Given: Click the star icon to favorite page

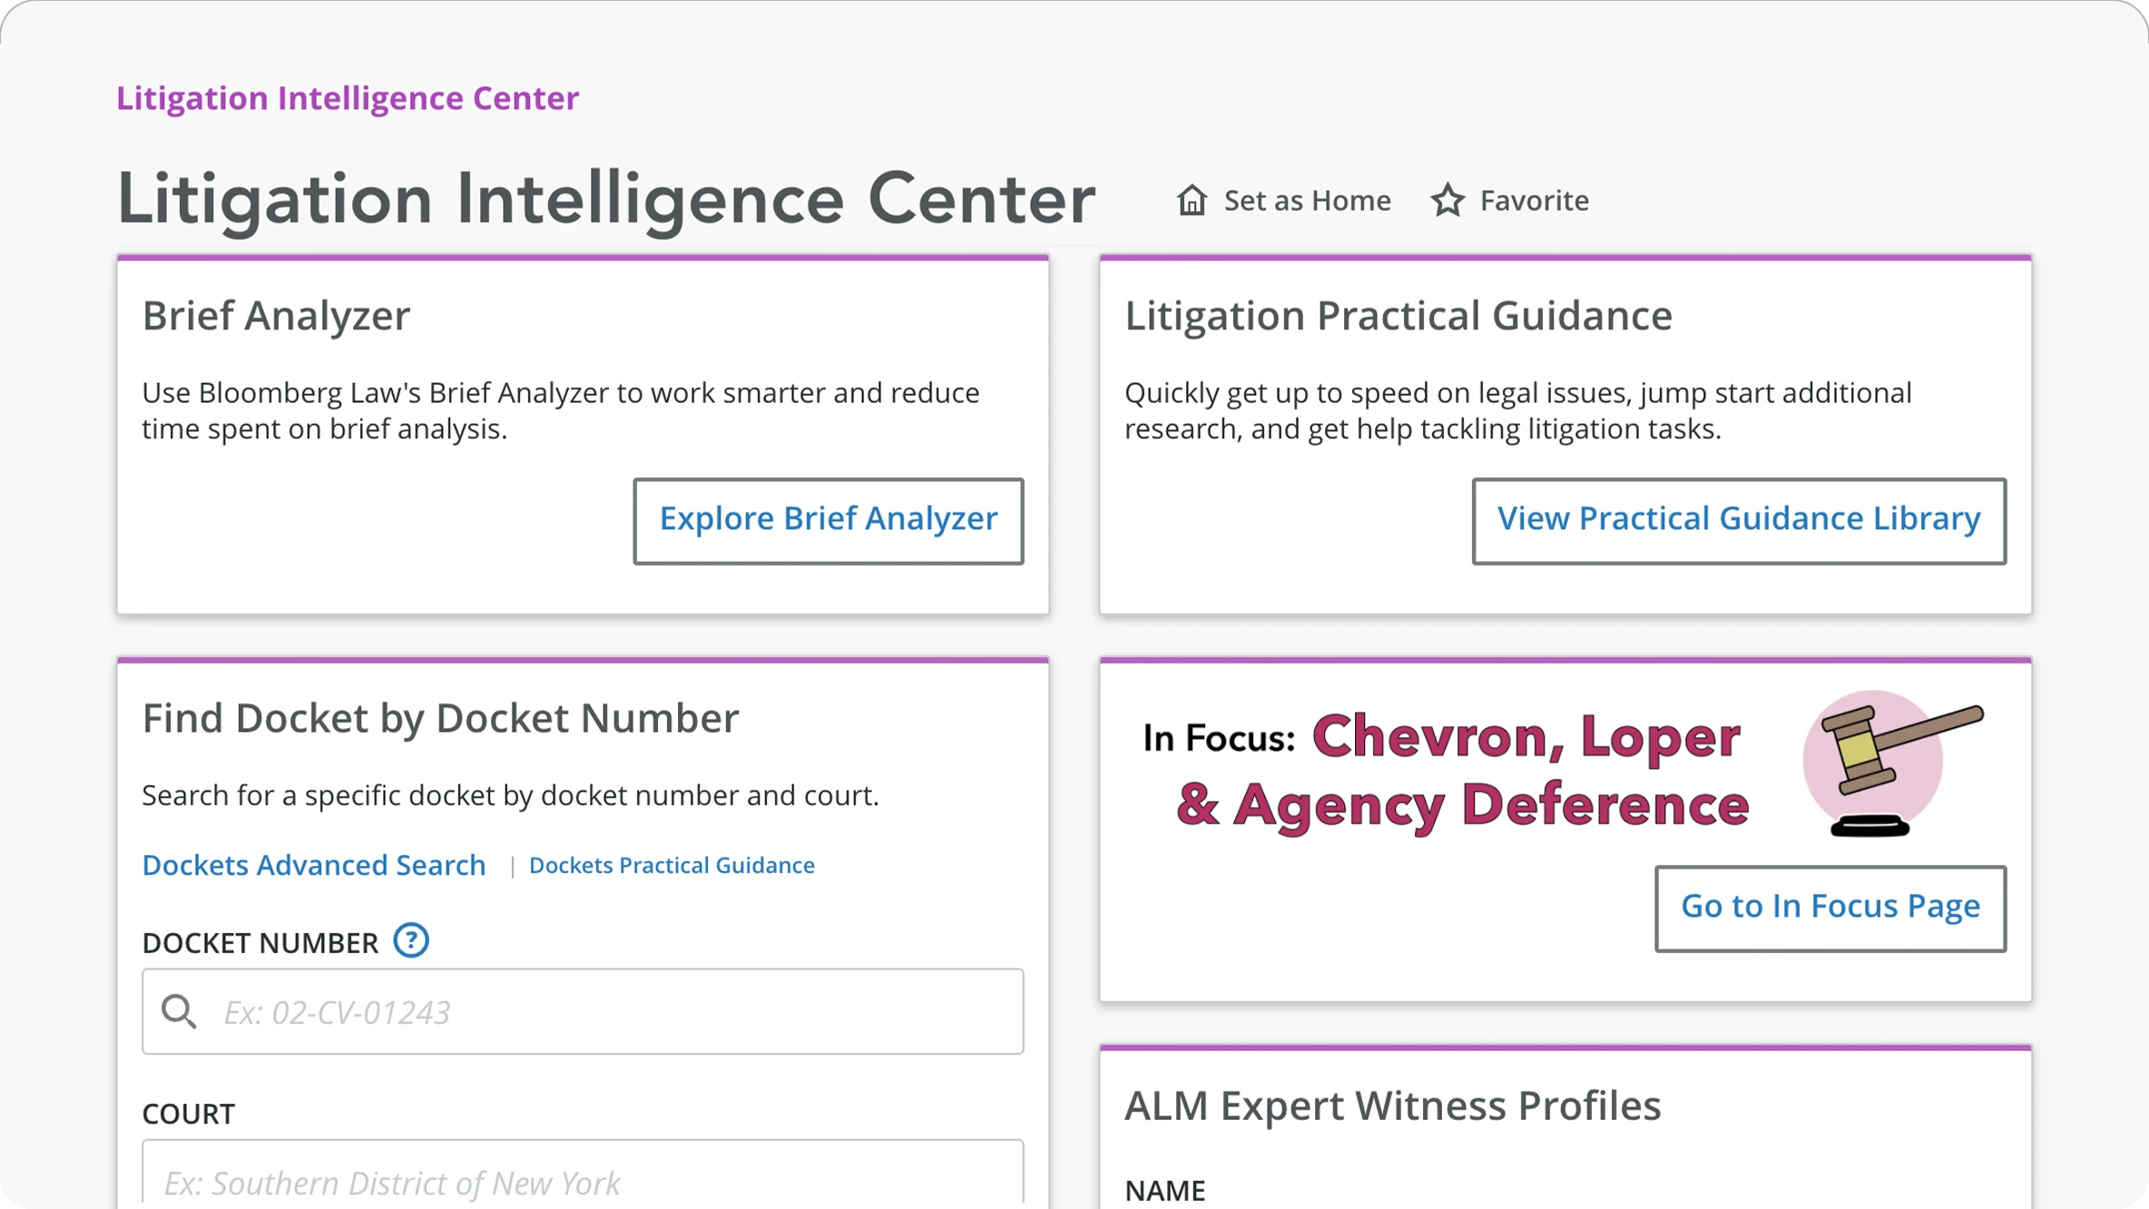Looking at the screenshot, I should 1447,200.
